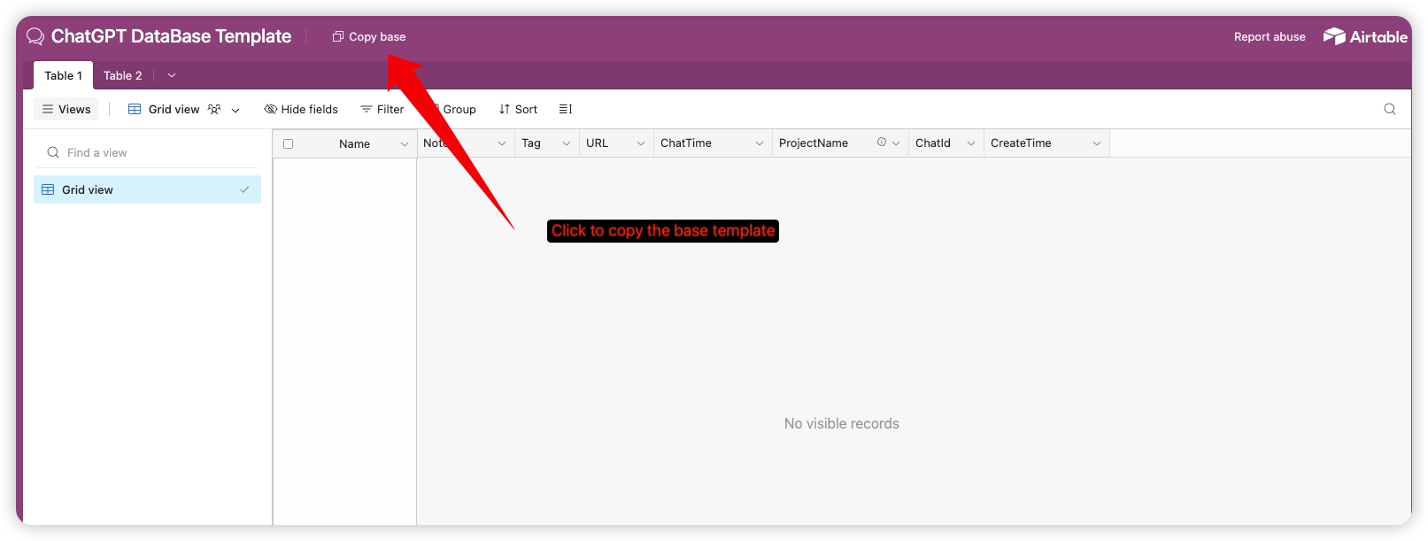Open the ChatTime column dropdown arrow
Screen dimensions: 1428x541
point(760,143)
